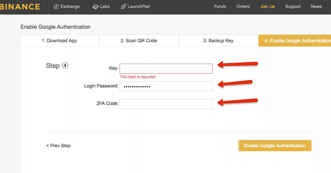Select the fourth step tab, Enable Google Authentication

pyautogui.click(x=295, y=41)
